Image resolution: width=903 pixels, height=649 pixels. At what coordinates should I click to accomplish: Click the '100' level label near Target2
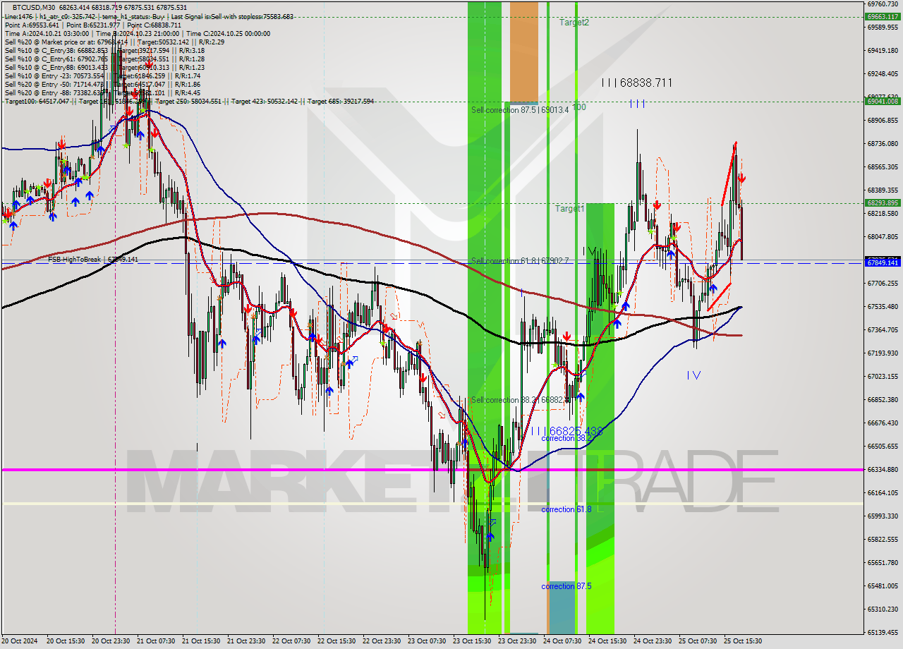click(x=579, y=107)
